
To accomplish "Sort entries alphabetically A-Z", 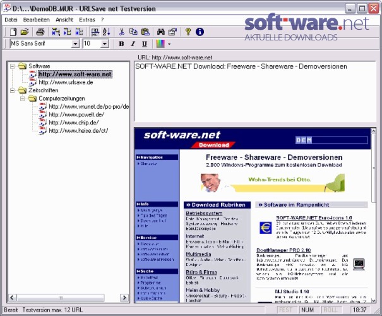I will tap(106, 32).
